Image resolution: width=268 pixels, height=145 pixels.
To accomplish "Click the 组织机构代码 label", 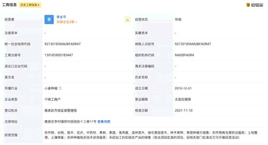I will [x=145, y=55].
